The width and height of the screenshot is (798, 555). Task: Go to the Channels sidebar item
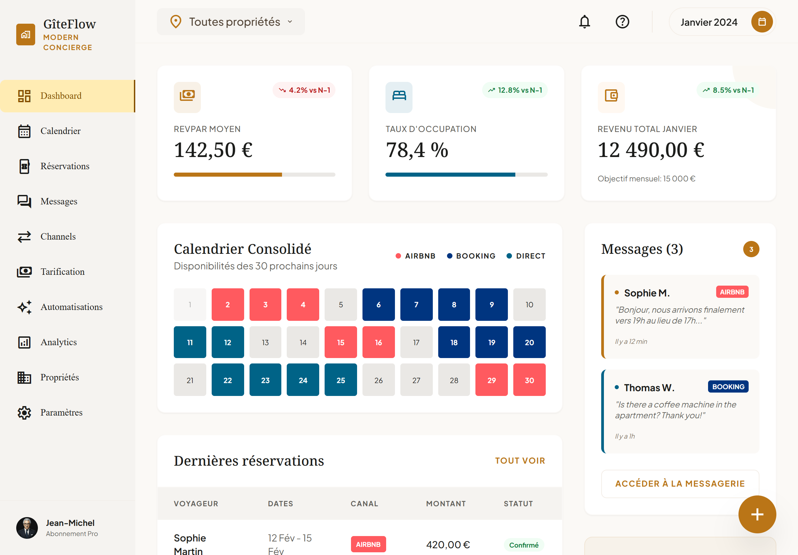pos(58,237)
